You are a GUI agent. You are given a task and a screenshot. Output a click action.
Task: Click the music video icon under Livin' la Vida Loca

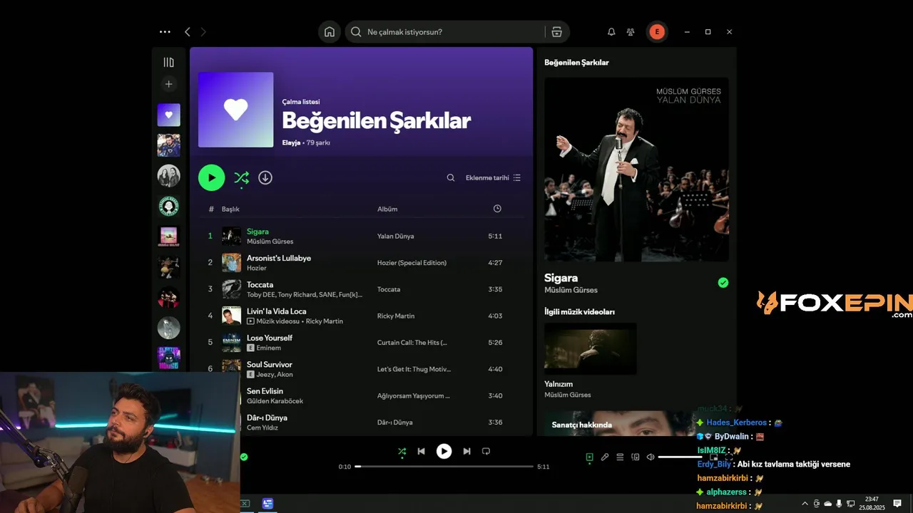(250, 321)
